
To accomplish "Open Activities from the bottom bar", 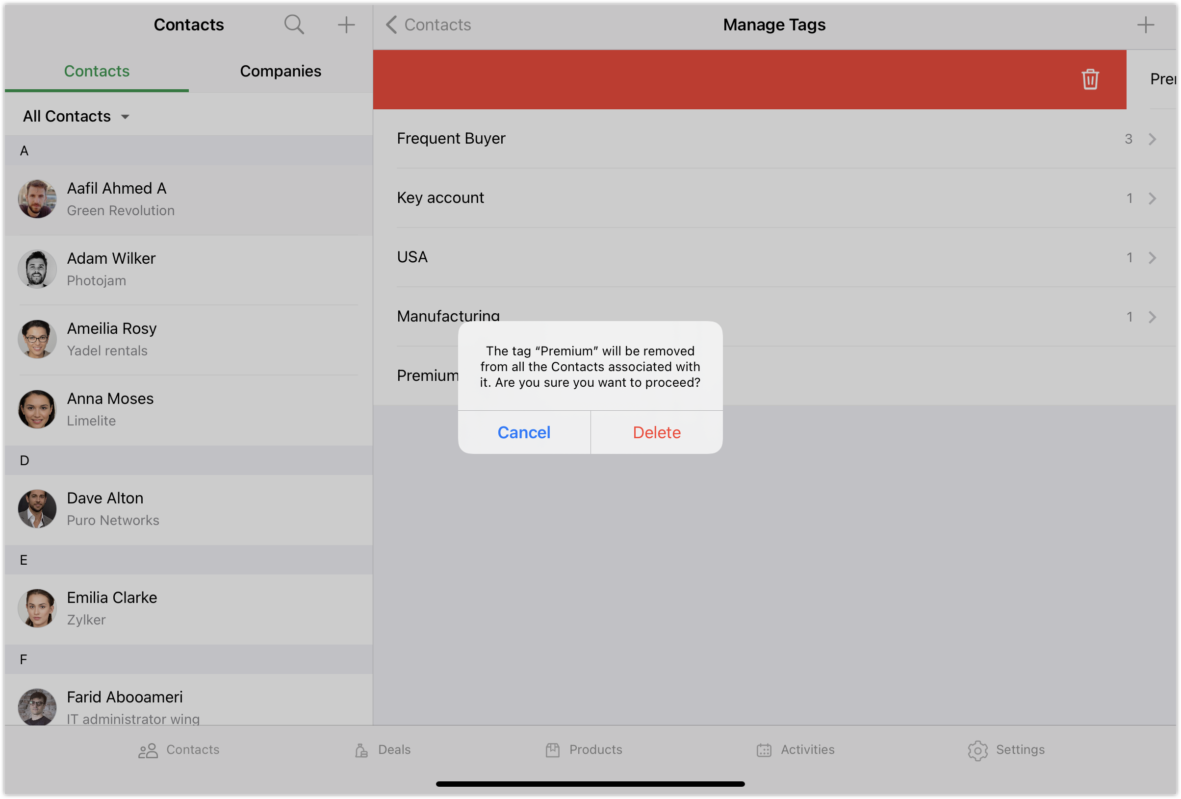I will pyautogui.click(x=796, y=749).
